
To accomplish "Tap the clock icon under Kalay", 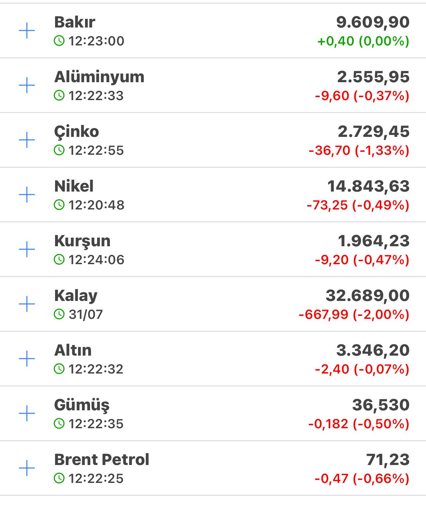I will click(59, 314).
